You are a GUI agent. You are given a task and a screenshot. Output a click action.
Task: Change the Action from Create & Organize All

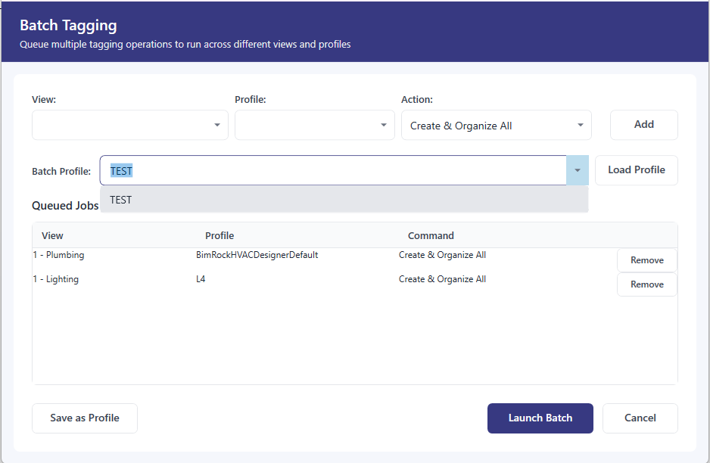[x=496, y=124]
